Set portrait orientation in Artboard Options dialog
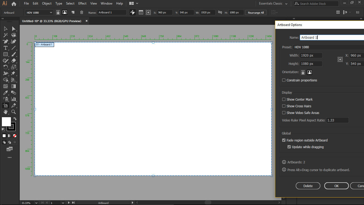 pyautogui.click(x=303, y=72)
